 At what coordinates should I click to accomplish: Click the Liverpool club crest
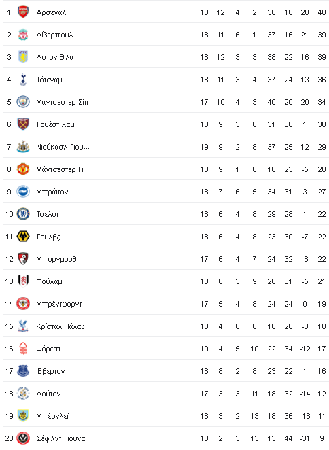[23, 35]
